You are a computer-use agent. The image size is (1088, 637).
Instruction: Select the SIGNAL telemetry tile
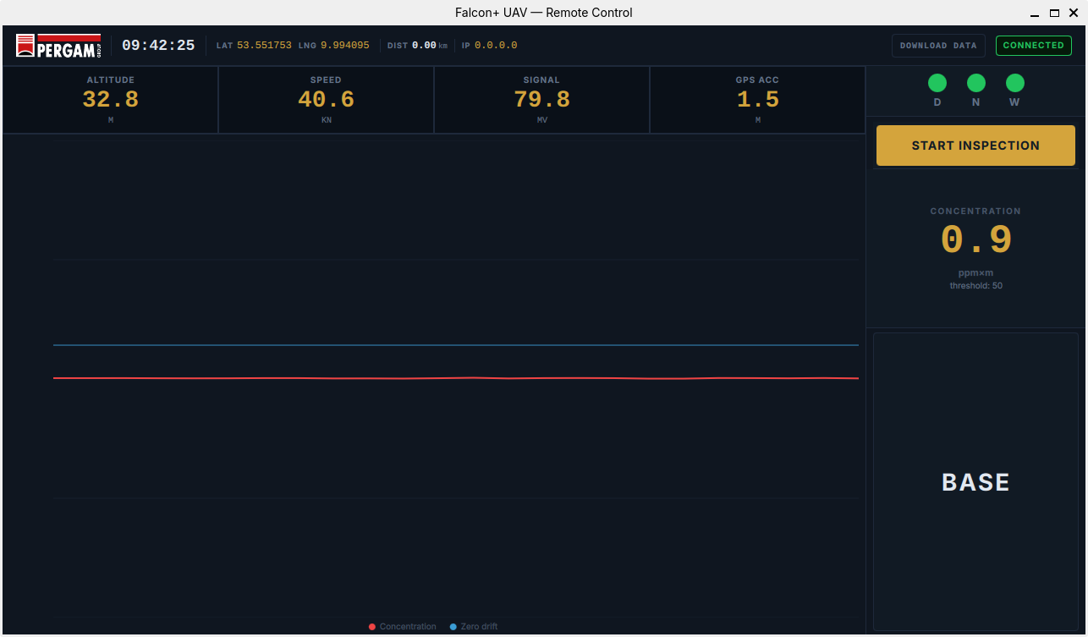click(541, 99)
